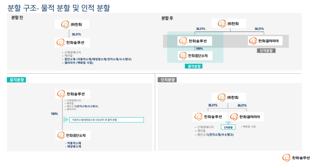The height and width of the screenshot is (164, 317).
Task: Click the 한화솔루션 logo in the 분할 후 panel
Action: tap(195, 41)
